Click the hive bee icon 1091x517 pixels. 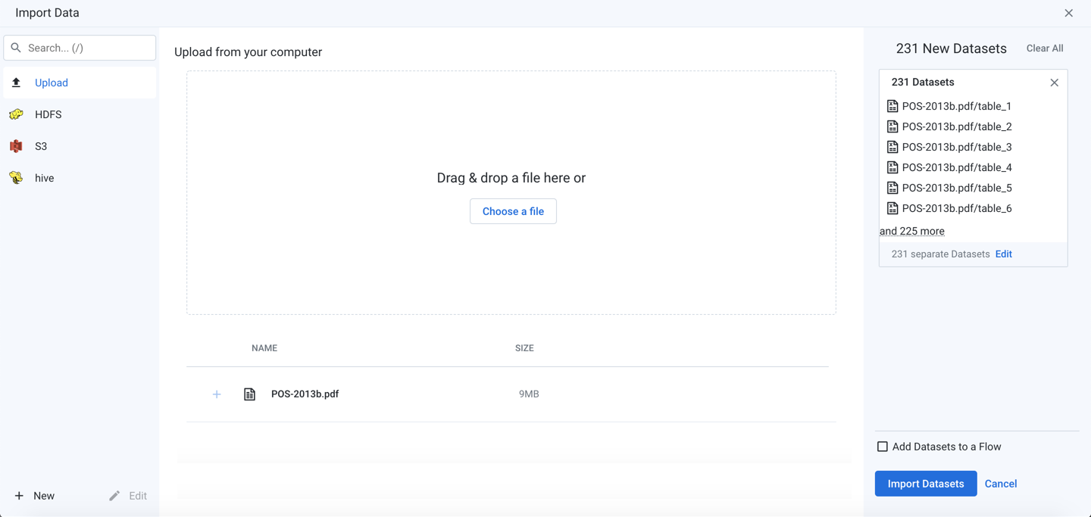point(16,178)
